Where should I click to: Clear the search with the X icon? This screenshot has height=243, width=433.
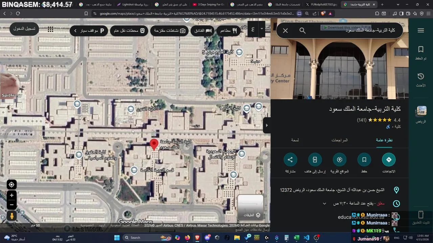point(285,30)
